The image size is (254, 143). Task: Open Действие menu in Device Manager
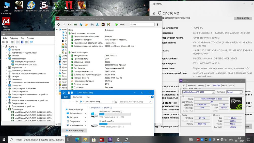pyautogui.click(x=14, y=38)
